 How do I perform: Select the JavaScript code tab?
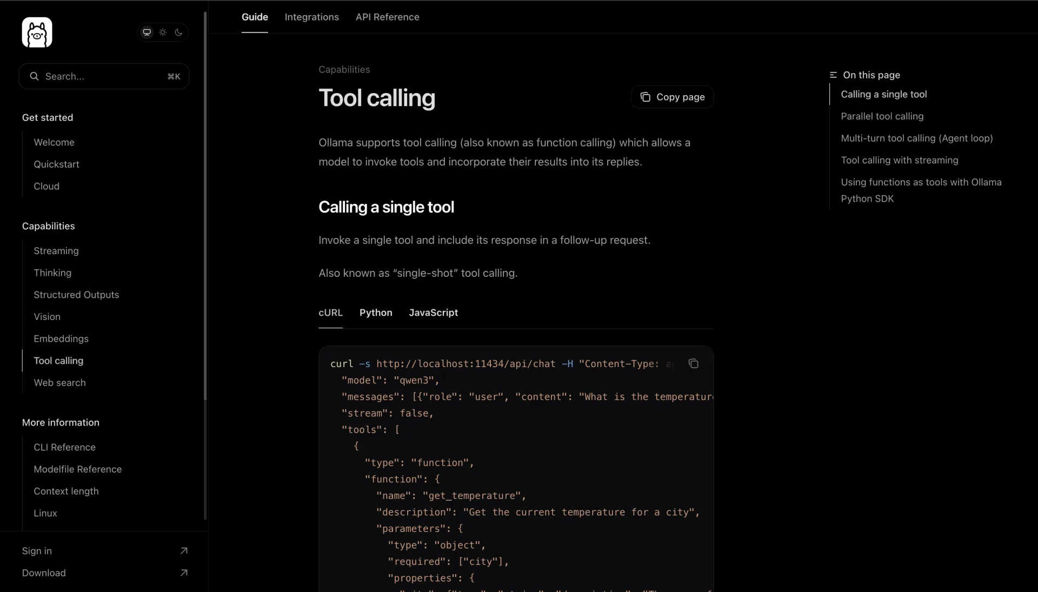tap(433, 312)
